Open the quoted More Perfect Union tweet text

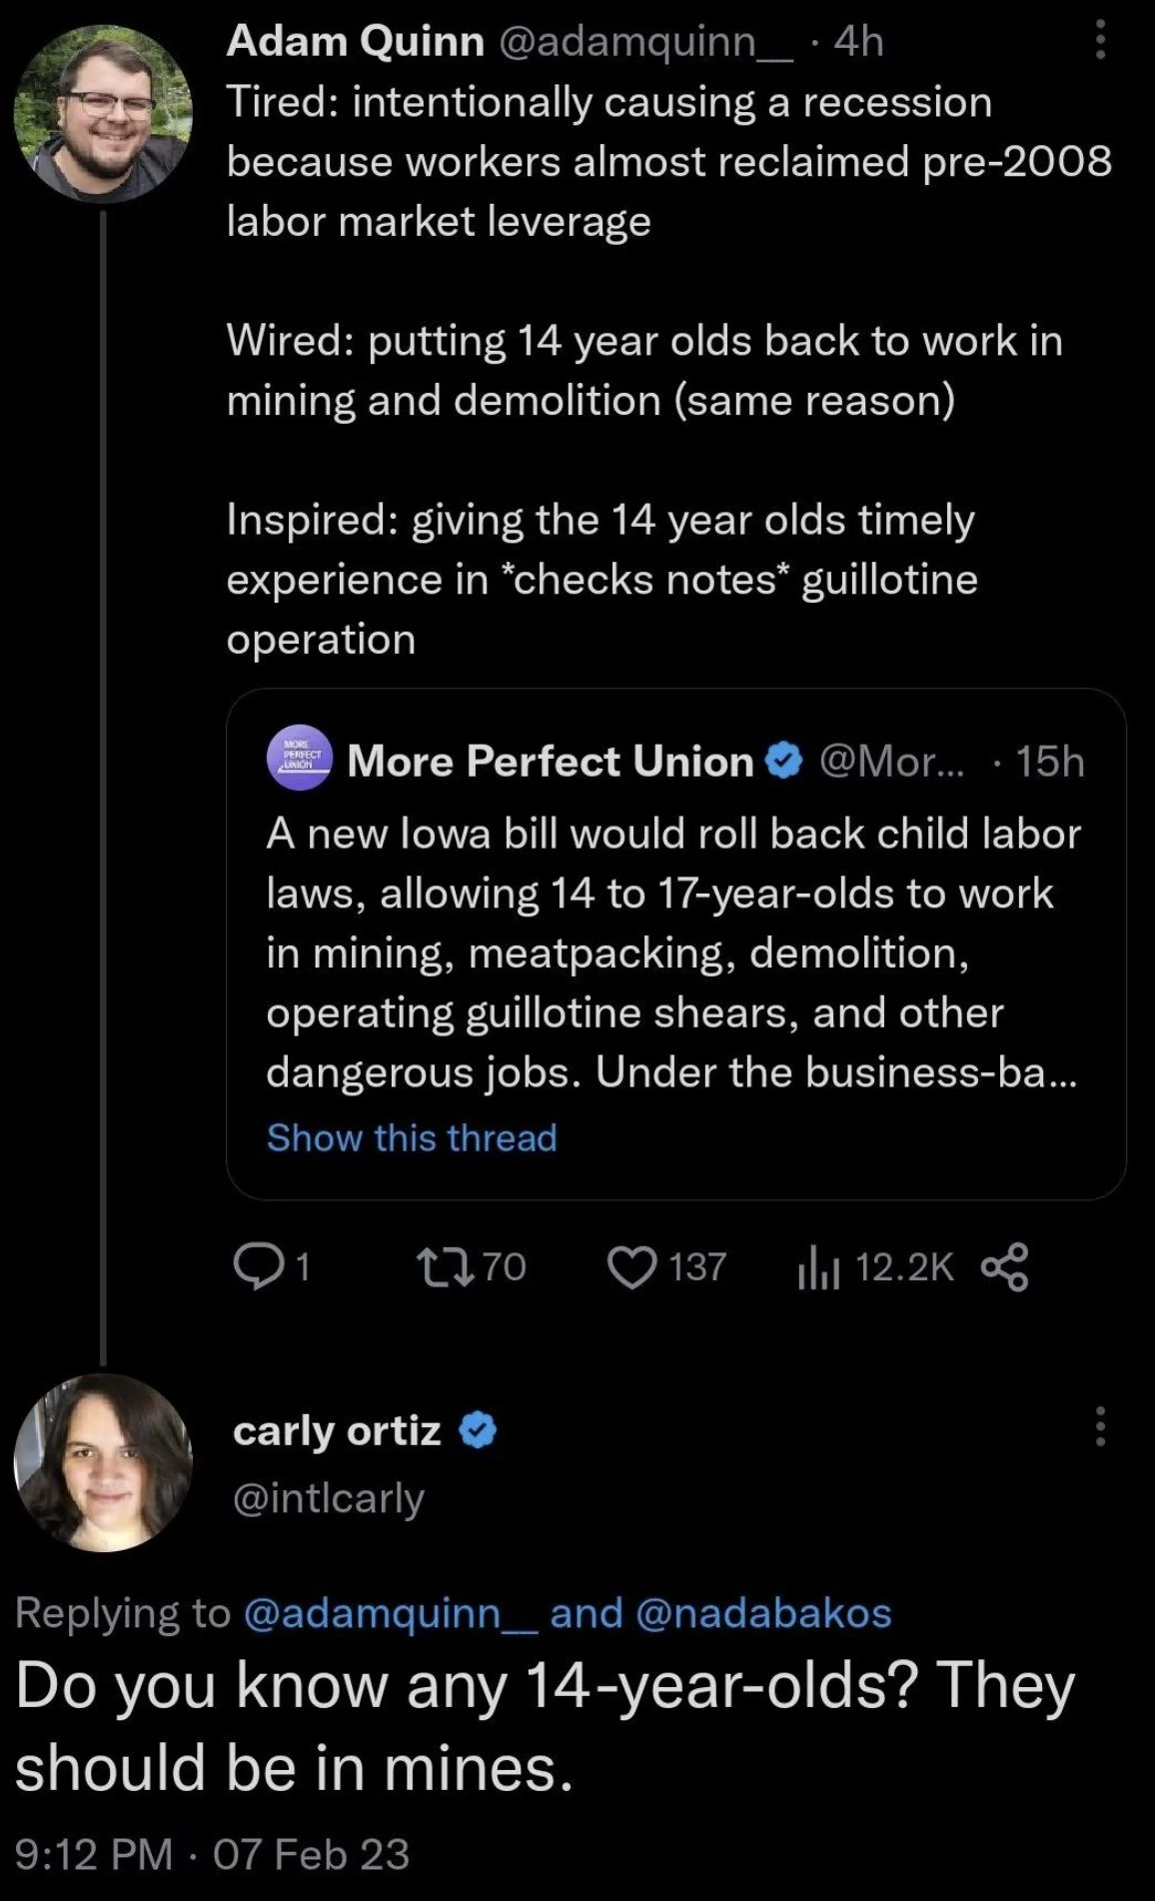pyautogui.click(x=672, y=951)
